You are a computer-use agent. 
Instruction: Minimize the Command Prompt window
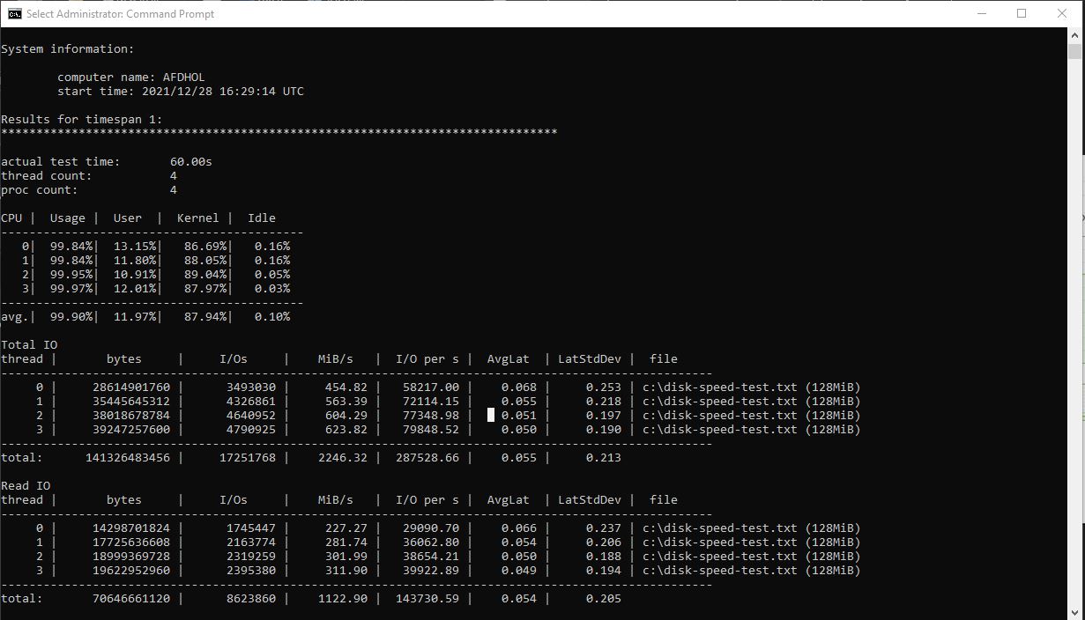982,13
